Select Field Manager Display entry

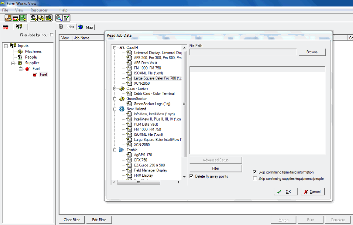tap(151, 170)
